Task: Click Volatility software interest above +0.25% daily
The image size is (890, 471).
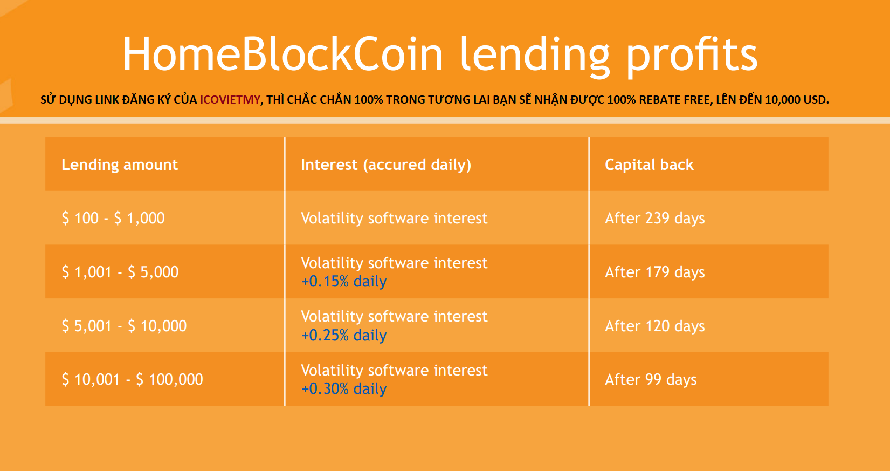Action: click(394, 316)
